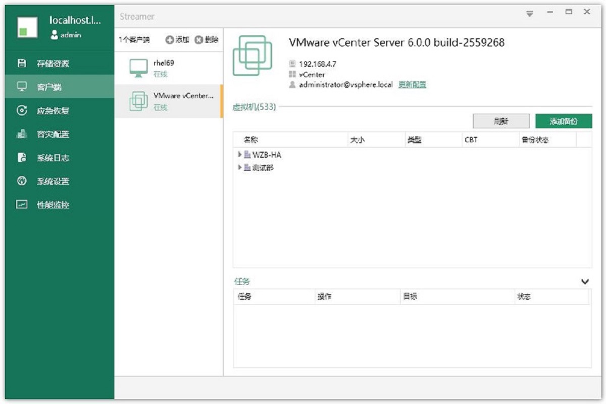606x404 pixels.
Task: Click the 性能监控 monitor chart icon
Action: coord(22,205)
